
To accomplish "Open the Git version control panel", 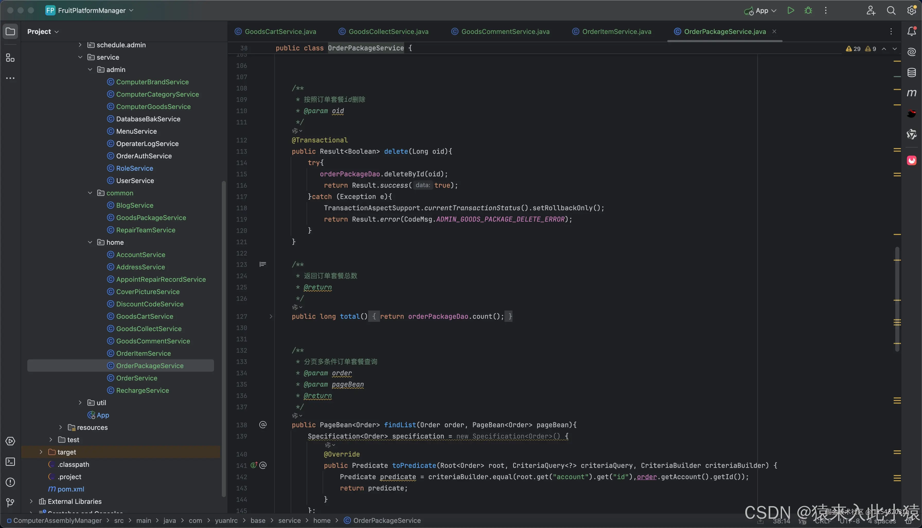I will click(10, 502).
